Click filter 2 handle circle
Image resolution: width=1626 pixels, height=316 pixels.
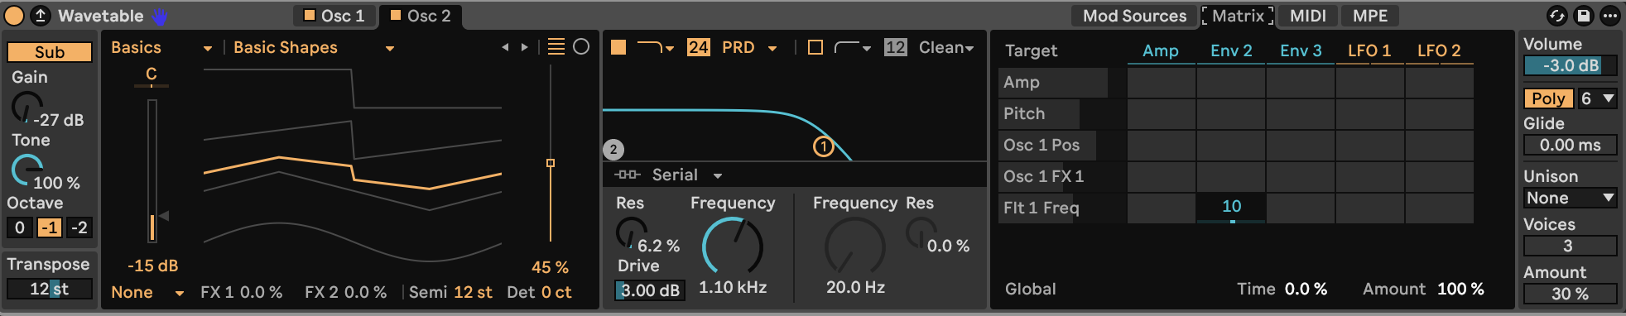(x=613, y=150)
